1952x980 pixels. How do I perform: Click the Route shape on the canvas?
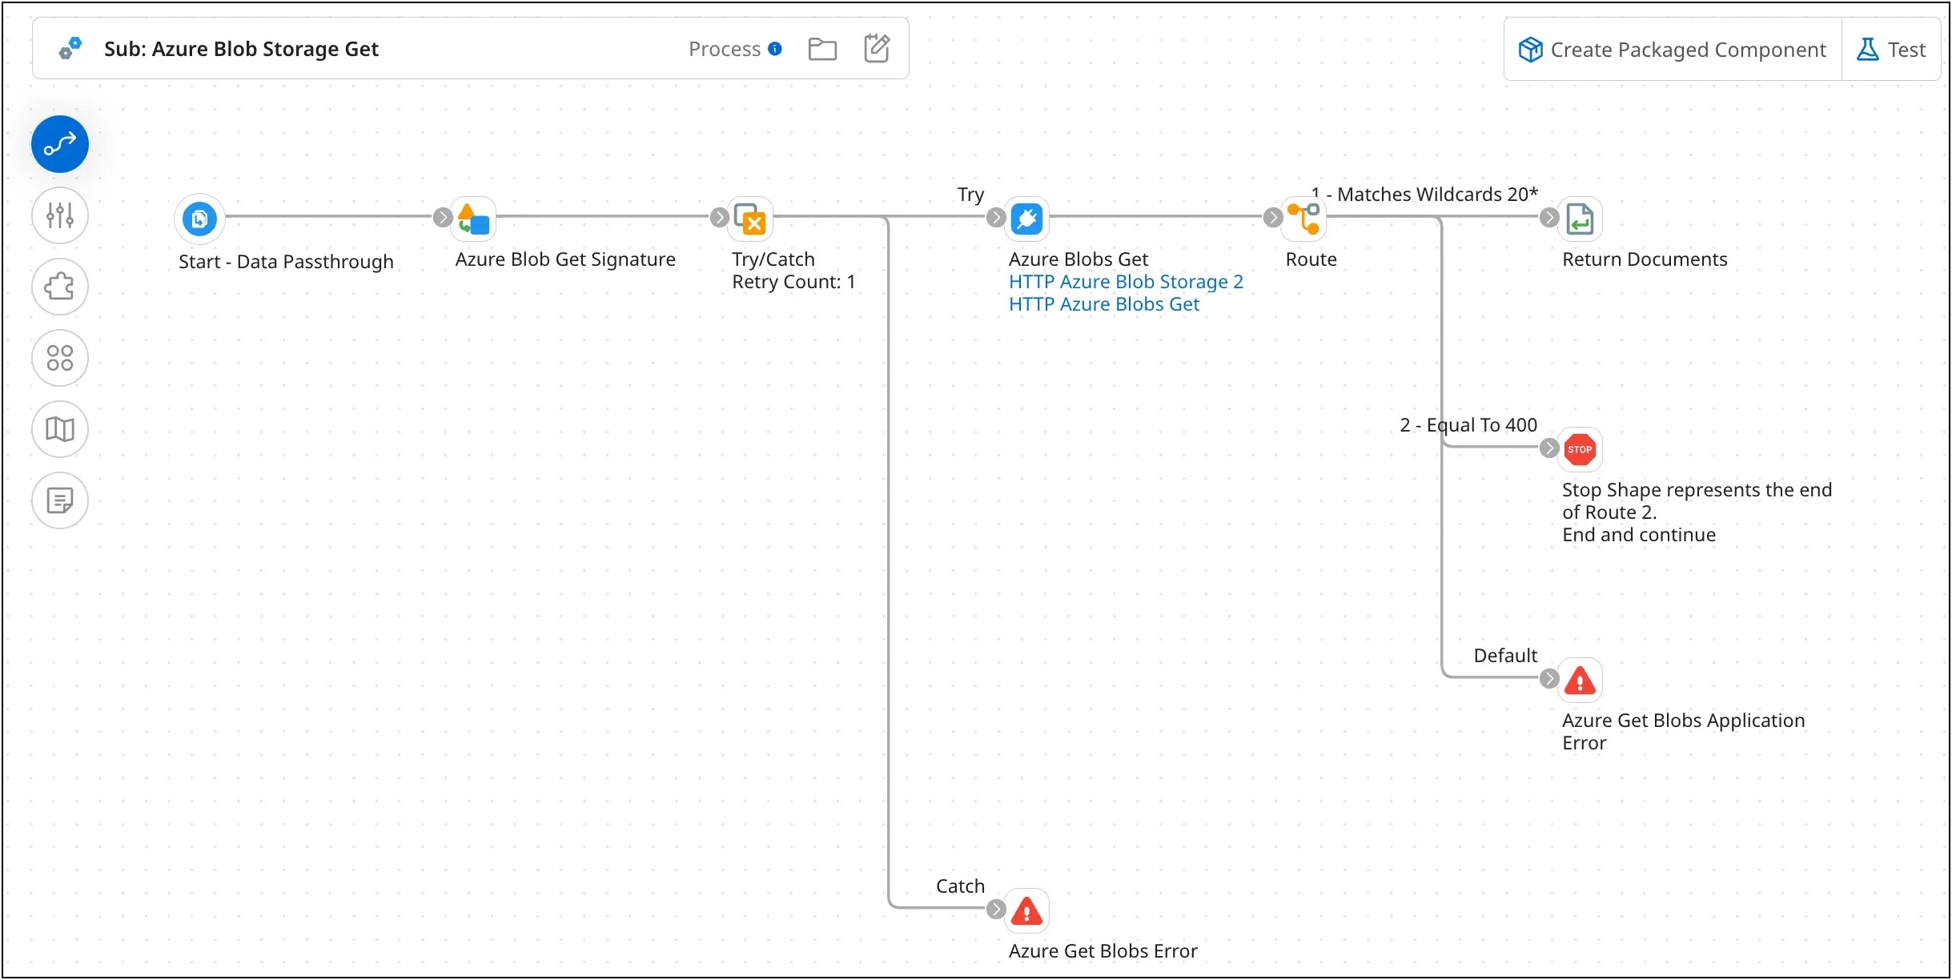point(1305,218)
